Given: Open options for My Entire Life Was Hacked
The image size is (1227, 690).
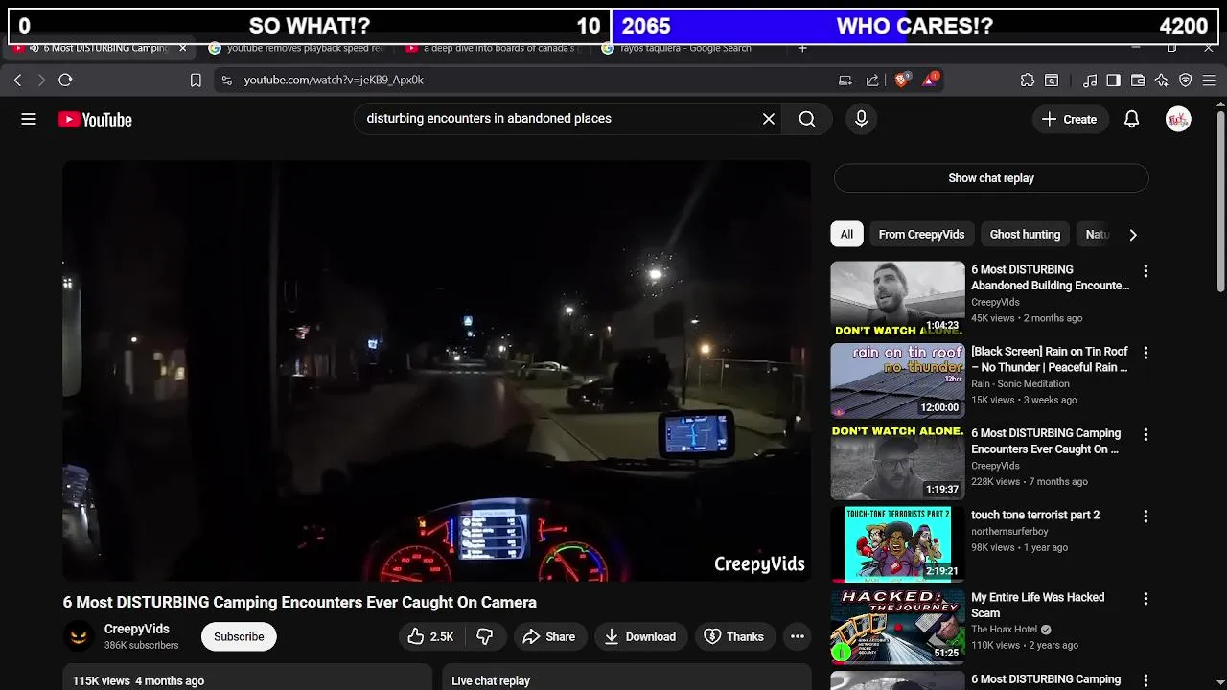Looking at the screenshot, I should (1146, 599).
